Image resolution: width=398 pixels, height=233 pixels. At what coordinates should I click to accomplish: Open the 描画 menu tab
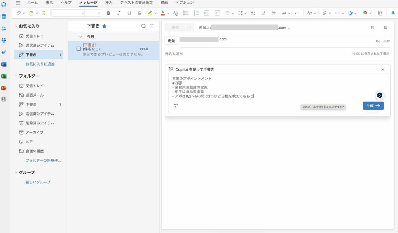coord(165,3)
